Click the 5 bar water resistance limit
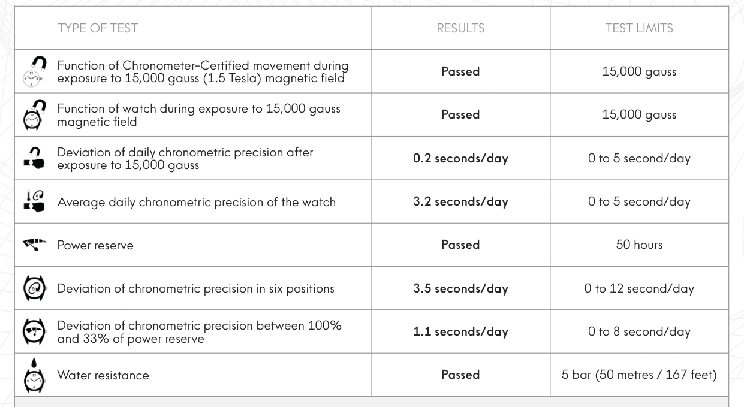 click(639, 375)
